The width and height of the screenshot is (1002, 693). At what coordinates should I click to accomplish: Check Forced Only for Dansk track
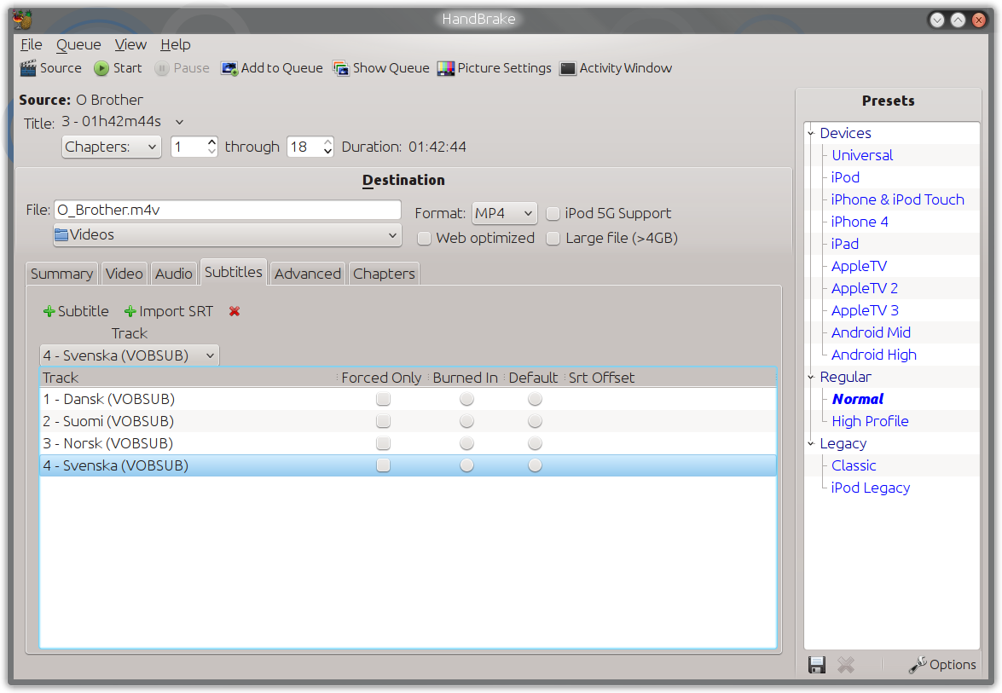tap(383, 399)
